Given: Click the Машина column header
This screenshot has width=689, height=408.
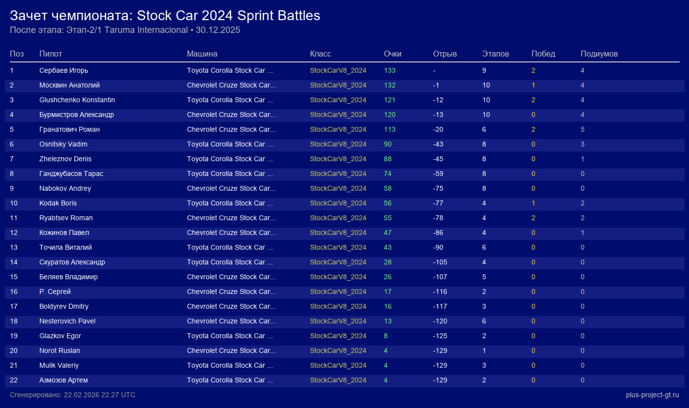Looking at the screenshot, I should coord(202,54).
